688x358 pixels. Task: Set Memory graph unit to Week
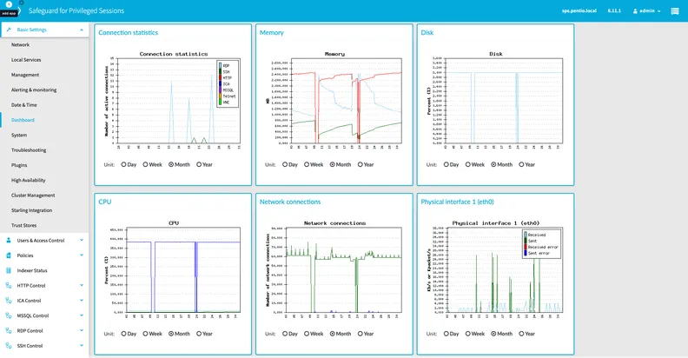[x=308, y=163]
